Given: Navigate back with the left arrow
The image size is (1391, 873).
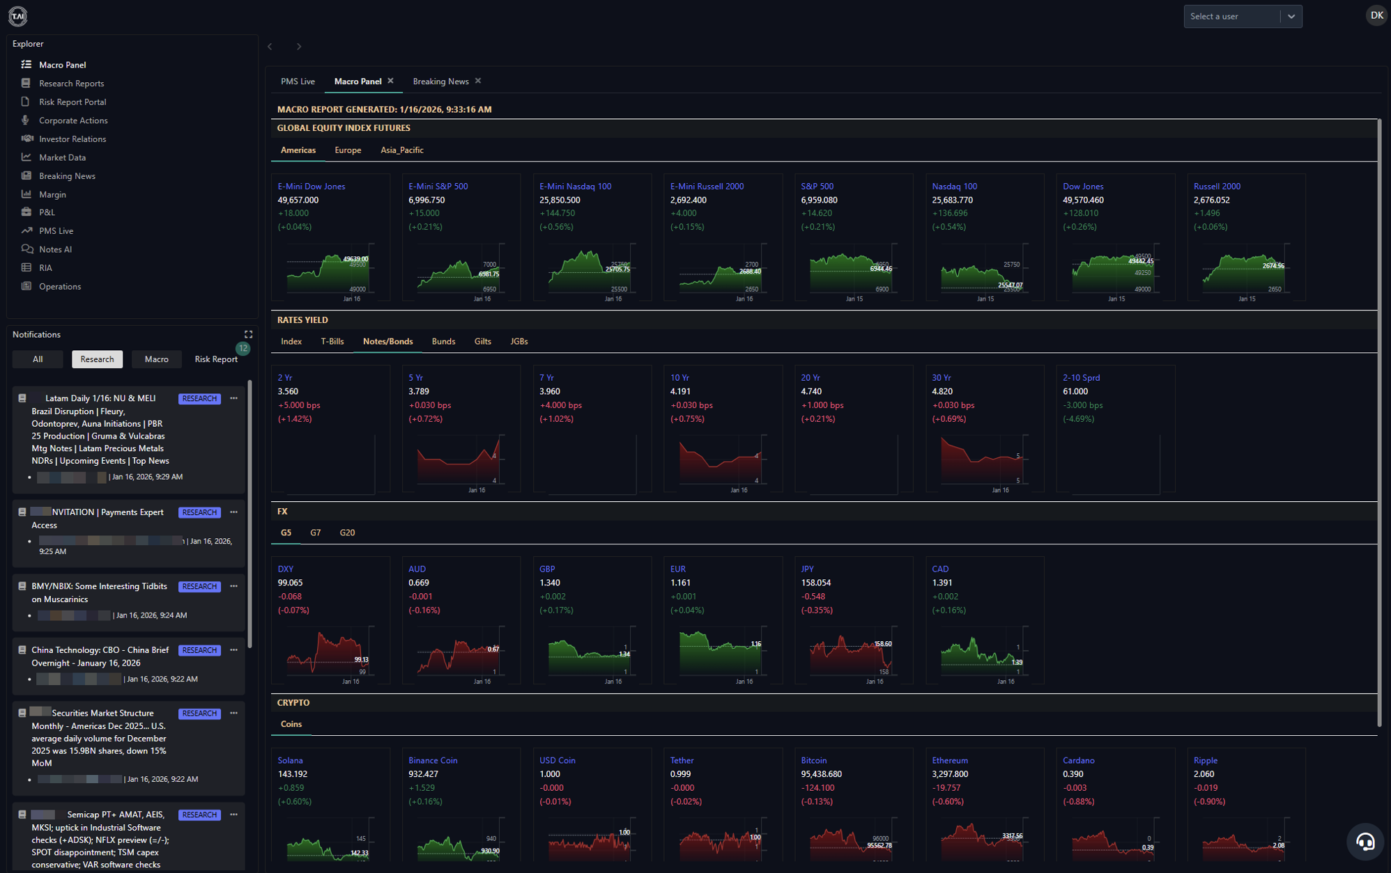Looking at the screenshot, I should click(x=270, y=47).
